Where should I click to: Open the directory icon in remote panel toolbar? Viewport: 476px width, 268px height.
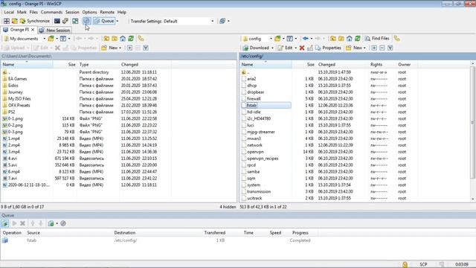click(x=277, y=39)
